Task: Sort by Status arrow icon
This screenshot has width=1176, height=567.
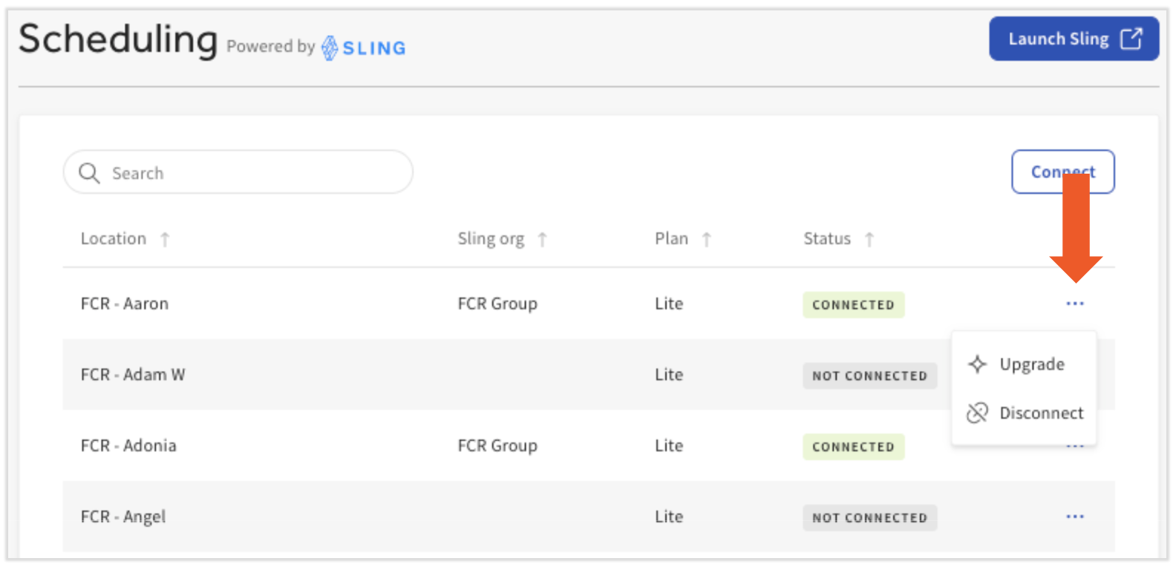Action: (869, 239)
